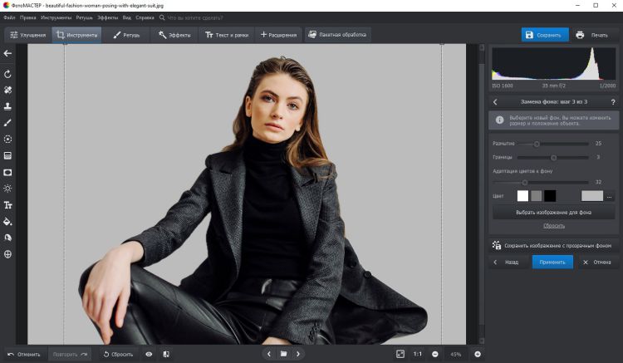Click the rotate icon in left sidebar
This screenshot has height=363, width=623.
point(7,74)
